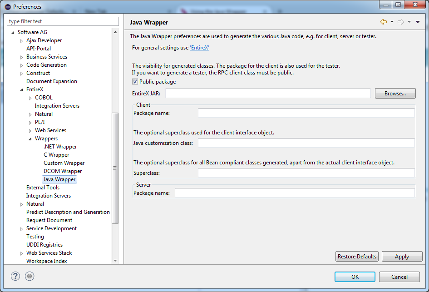Click the Apply button

402,257
